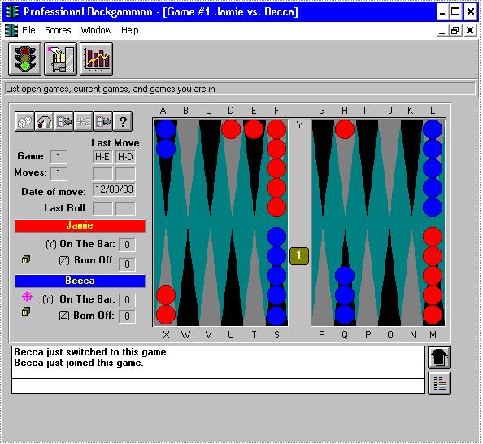Click 'Becca just switched to this game.' message
The image size is (483, 444).
click(x=92, y=352)
